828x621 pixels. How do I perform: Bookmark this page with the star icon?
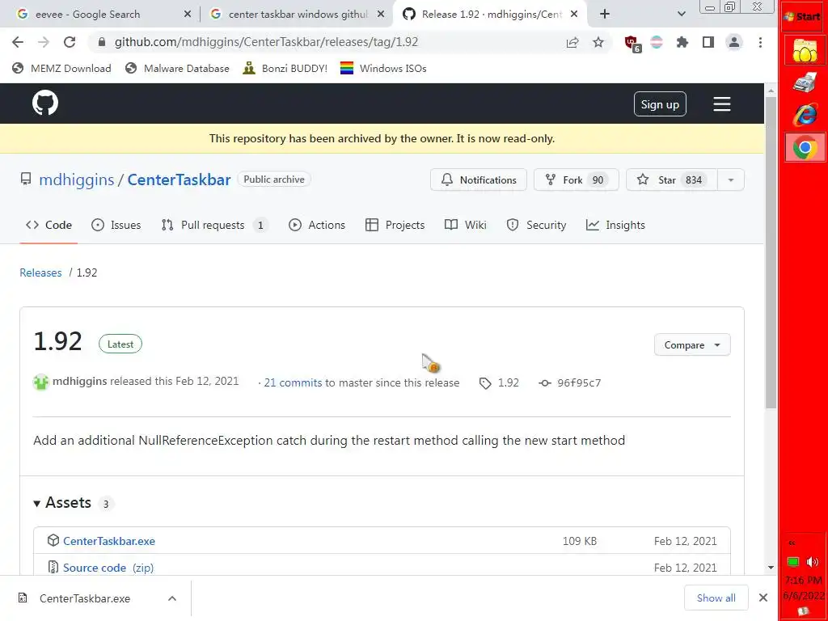coord(598,42)
